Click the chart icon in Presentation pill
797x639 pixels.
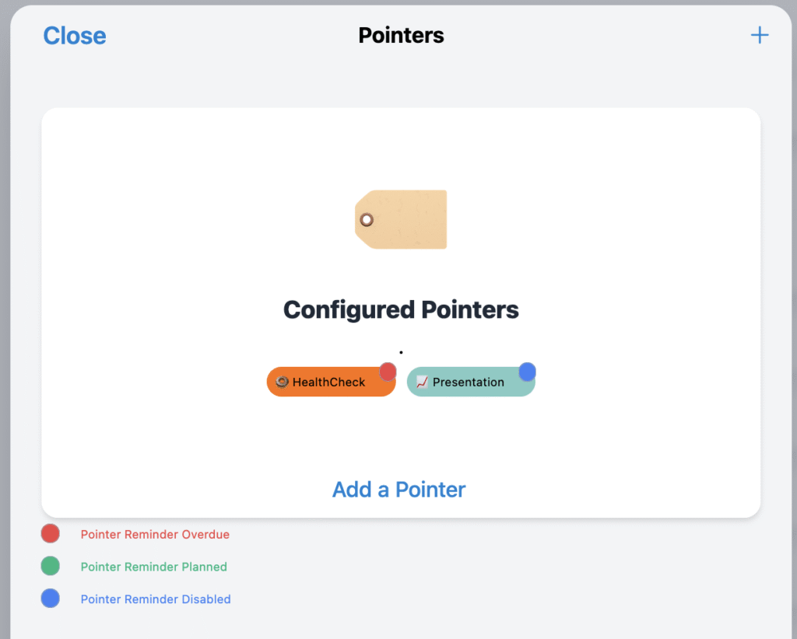coord(422,382)
